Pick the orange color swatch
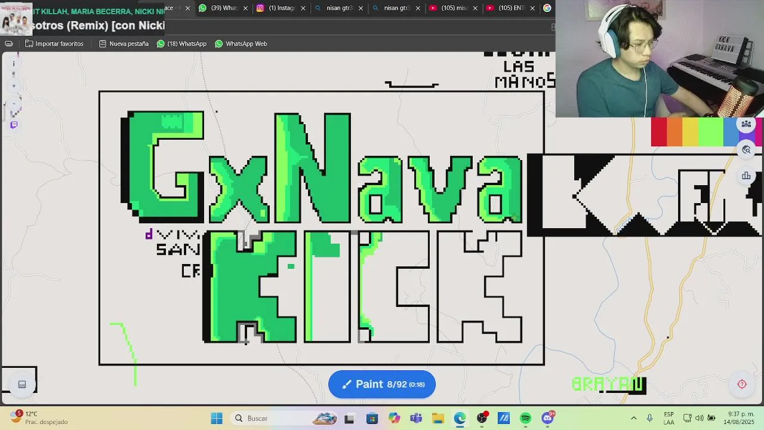The height and width of the screenshot is (430, 764). pyautogui.click(x=674, y=132)
